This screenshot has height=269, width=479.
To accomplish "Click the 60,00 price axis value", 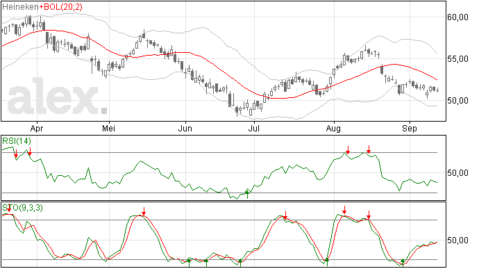I will [457, 17].
